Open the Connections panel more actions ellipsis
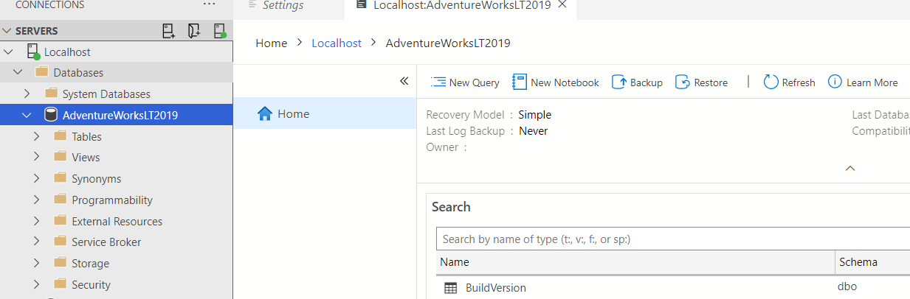This screenshot has width=910, height=299. click(210, 4)
